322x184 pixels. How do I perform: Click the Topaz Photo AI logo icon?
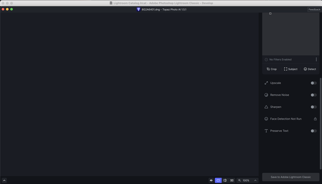coord(138,9)
